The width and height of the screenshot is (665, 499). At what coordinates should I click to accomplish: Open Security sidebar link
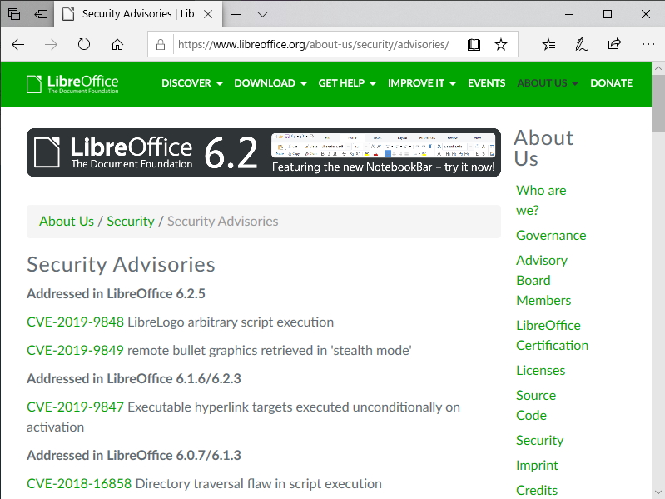(x=539, y=441)
